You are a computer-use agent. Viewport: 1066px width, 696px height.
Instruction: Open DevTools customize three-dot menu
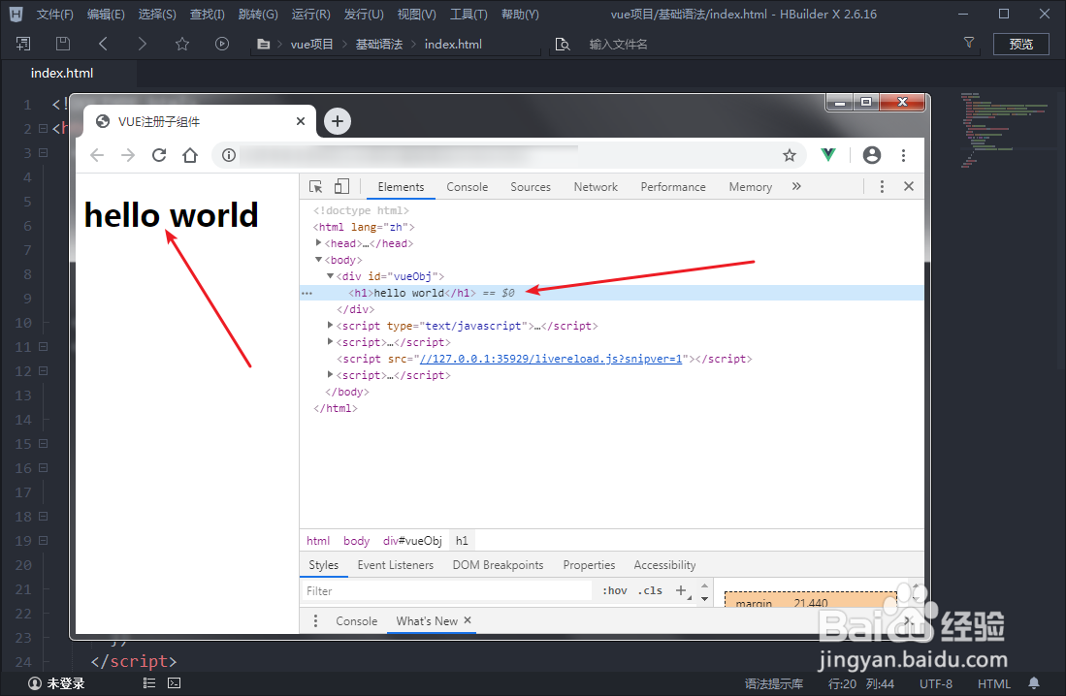[882, 186]
